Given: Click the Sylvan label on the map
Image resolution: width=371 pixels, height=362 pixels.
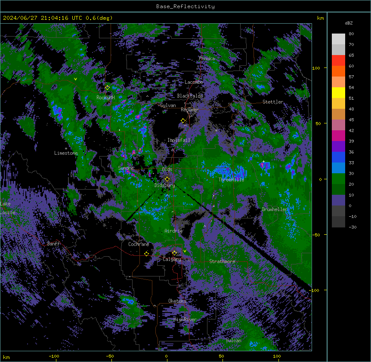Looking at the screenshot, I should click(168, 105).
